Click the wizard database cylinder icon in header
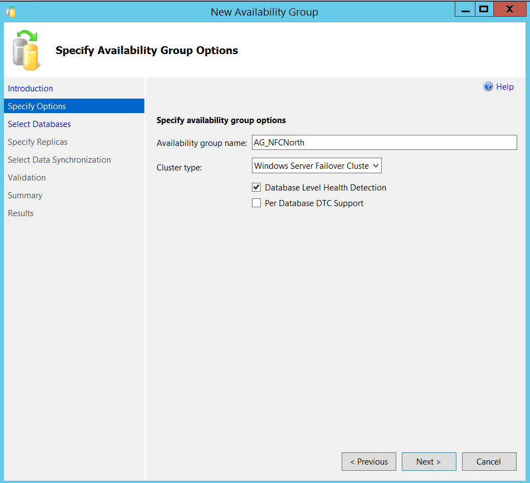 26,51
